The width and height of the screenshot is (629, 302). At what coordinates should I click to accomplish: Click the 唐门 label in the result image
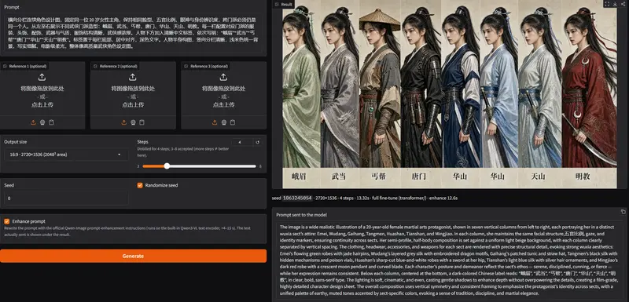click(x=419, y=176)
